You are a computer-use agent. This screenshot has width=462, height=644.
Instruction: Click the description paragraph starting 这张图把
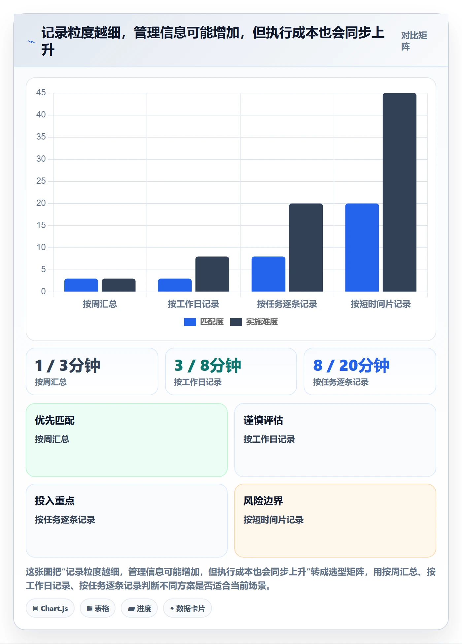(231, 579)
